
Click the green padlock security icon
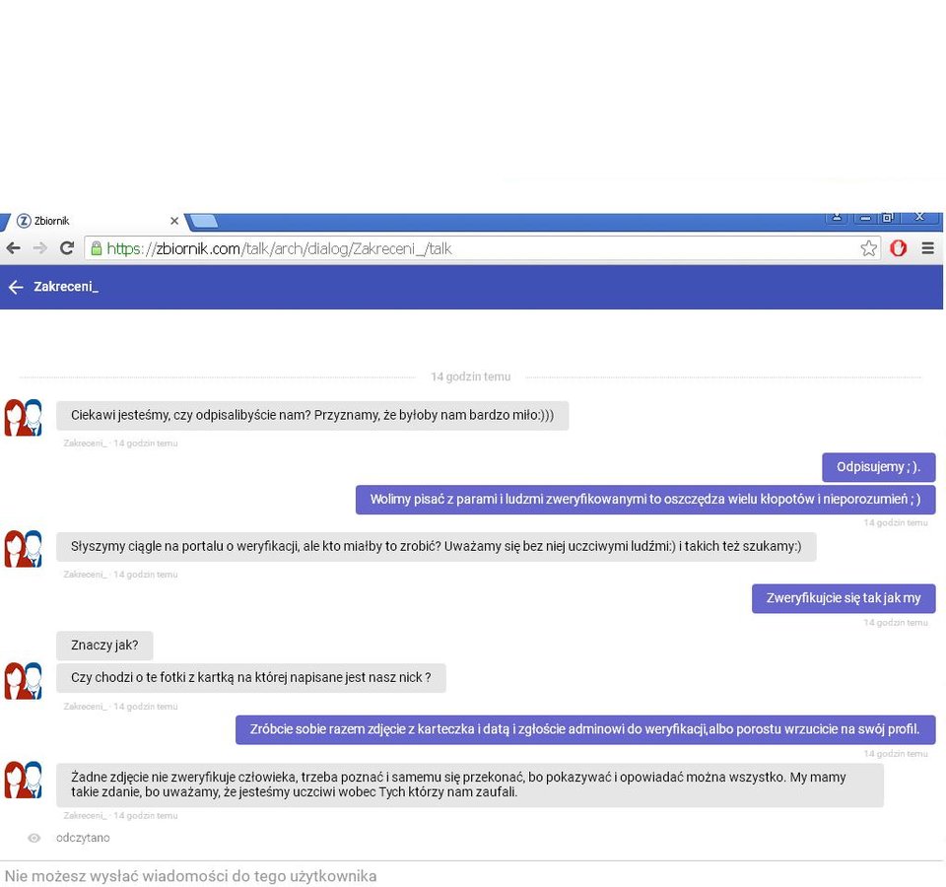coord(97,248)
